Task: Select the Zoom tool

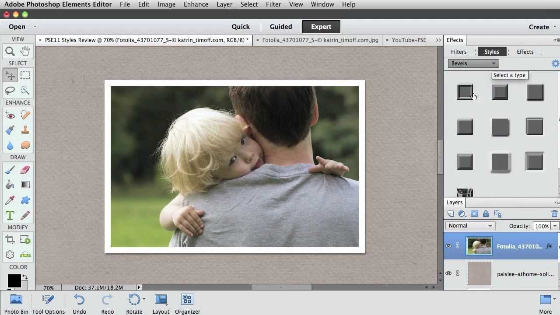Action: pos(10,52)
